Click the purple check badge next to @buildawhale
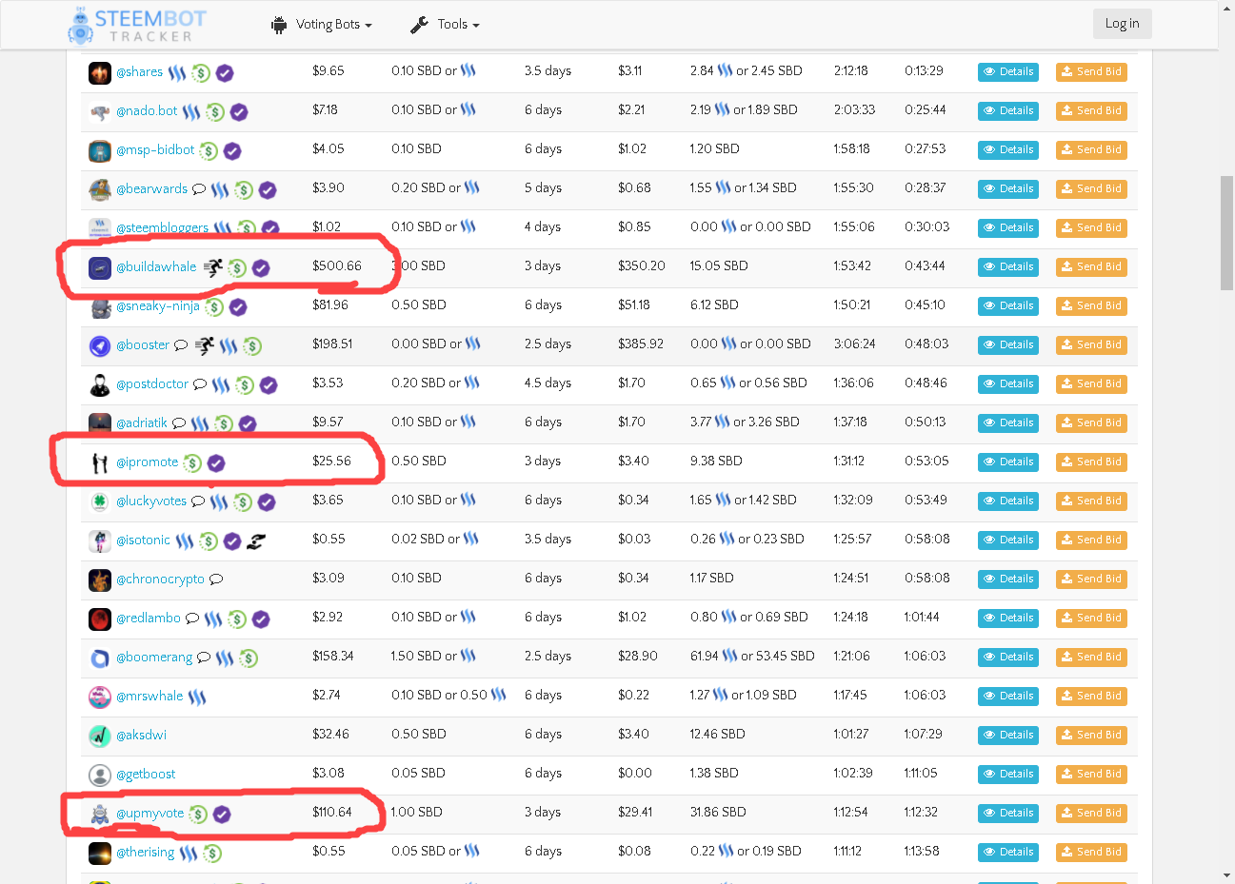This screenshot has height=884, width=1235. [261, 268]
